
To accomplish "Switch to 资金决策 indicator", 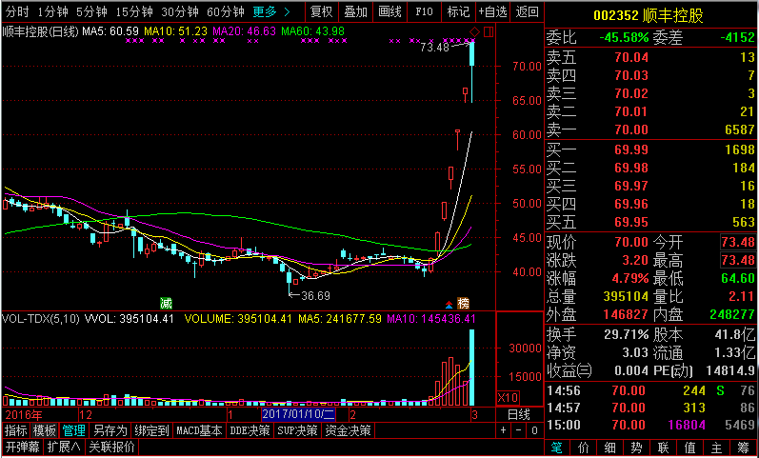I will click(x=348, y=430).
